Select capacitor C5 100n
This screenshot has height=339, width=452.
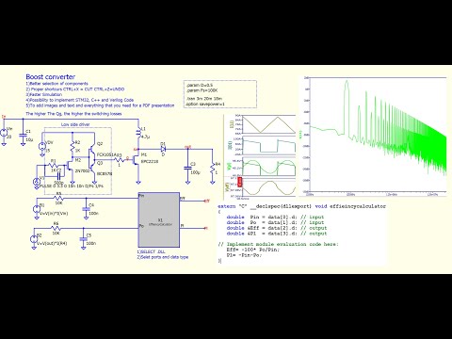[83, 239]
